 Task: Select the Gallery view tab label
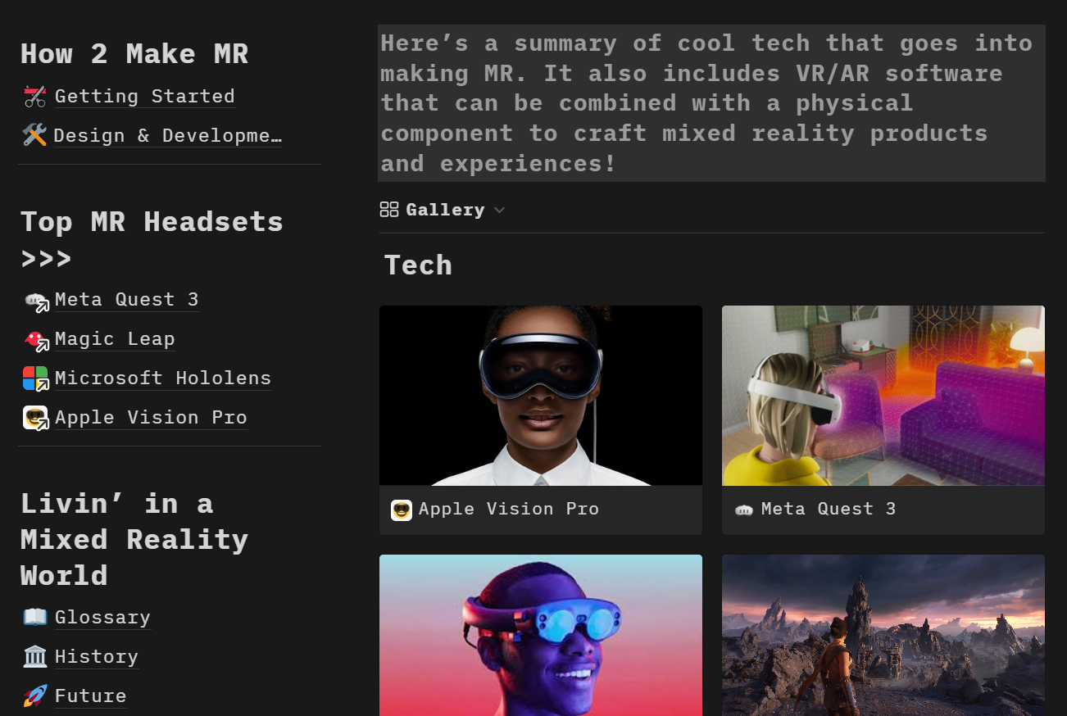coord(445,210)
